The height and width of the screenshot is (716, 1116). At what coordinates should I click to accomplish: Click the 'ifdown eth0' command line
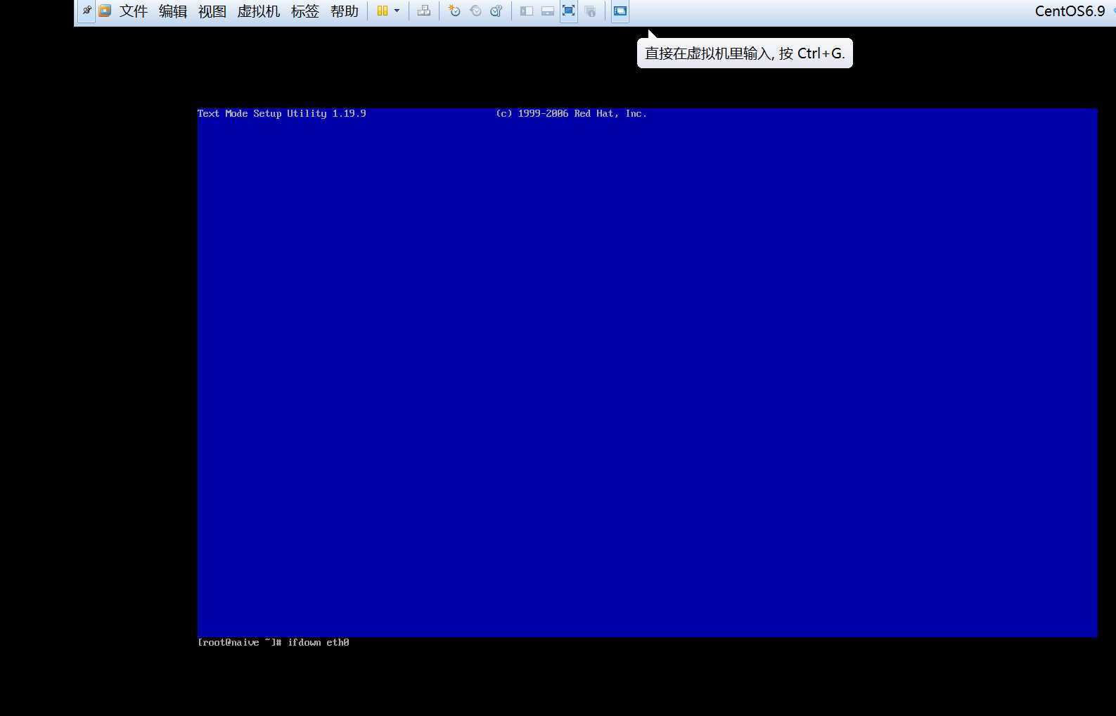[x=319, y=642]
